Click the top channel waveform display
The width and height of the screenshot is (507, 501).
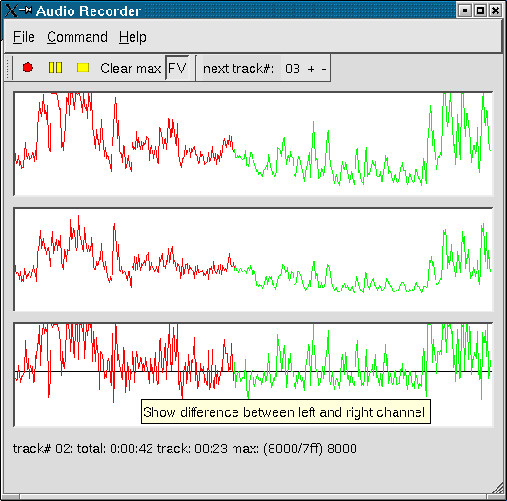click(x=253, y=144)
